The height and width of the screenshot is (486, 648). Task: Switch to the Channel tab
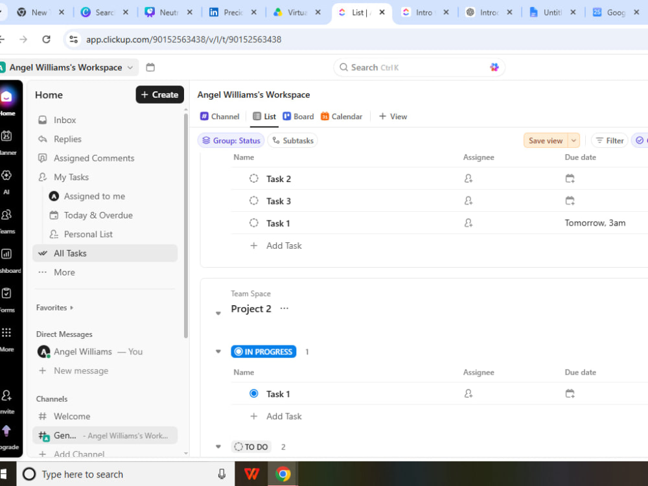pos(220,117)
